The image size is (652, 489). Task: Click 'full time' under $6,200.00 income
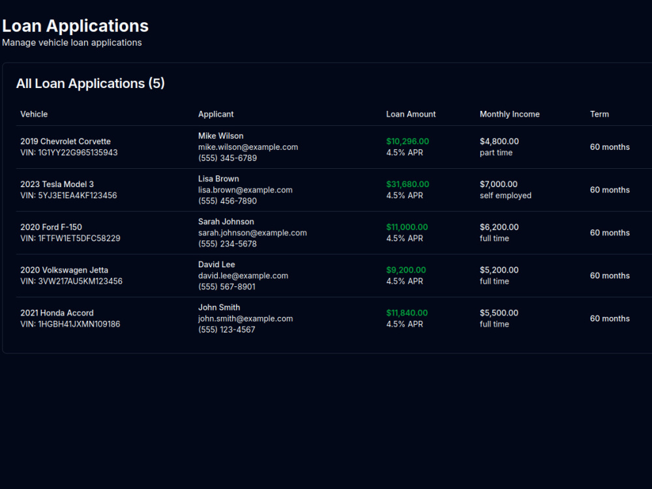click(494, 238)
